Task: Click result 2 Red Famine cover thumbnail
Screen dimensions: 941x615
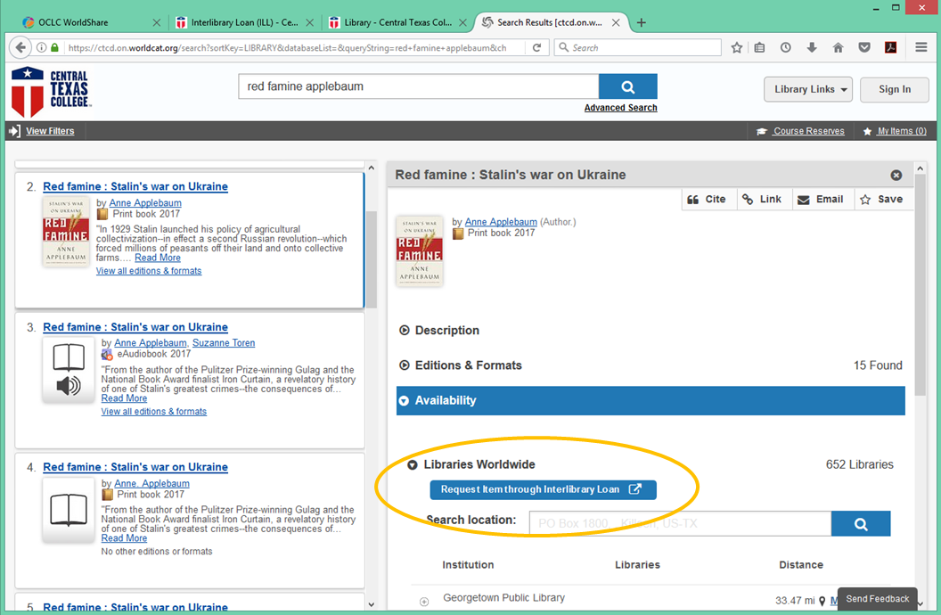Action: point(66,232)
